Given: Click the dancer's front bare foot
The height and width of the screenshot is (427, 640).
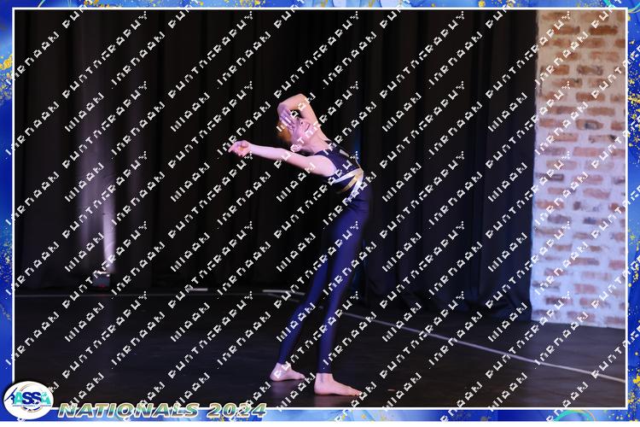Looking at the screenshot, I should pos(335,386).
